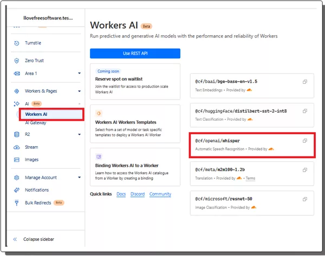Select the @cf/huggingface/distilbert-sst-2-int8 card

[x=252, y=115]
